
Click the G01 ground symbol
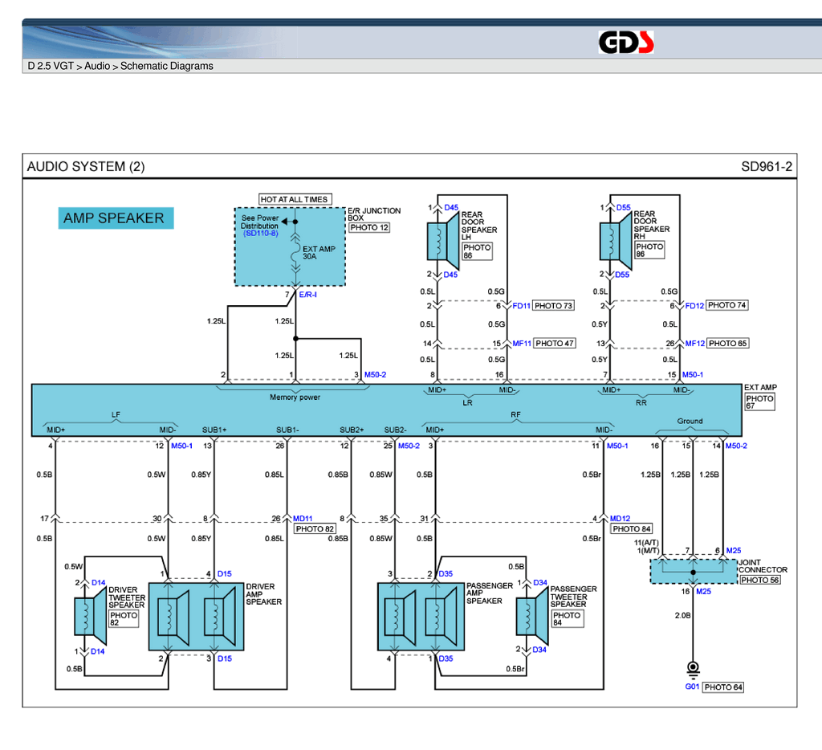692,668
